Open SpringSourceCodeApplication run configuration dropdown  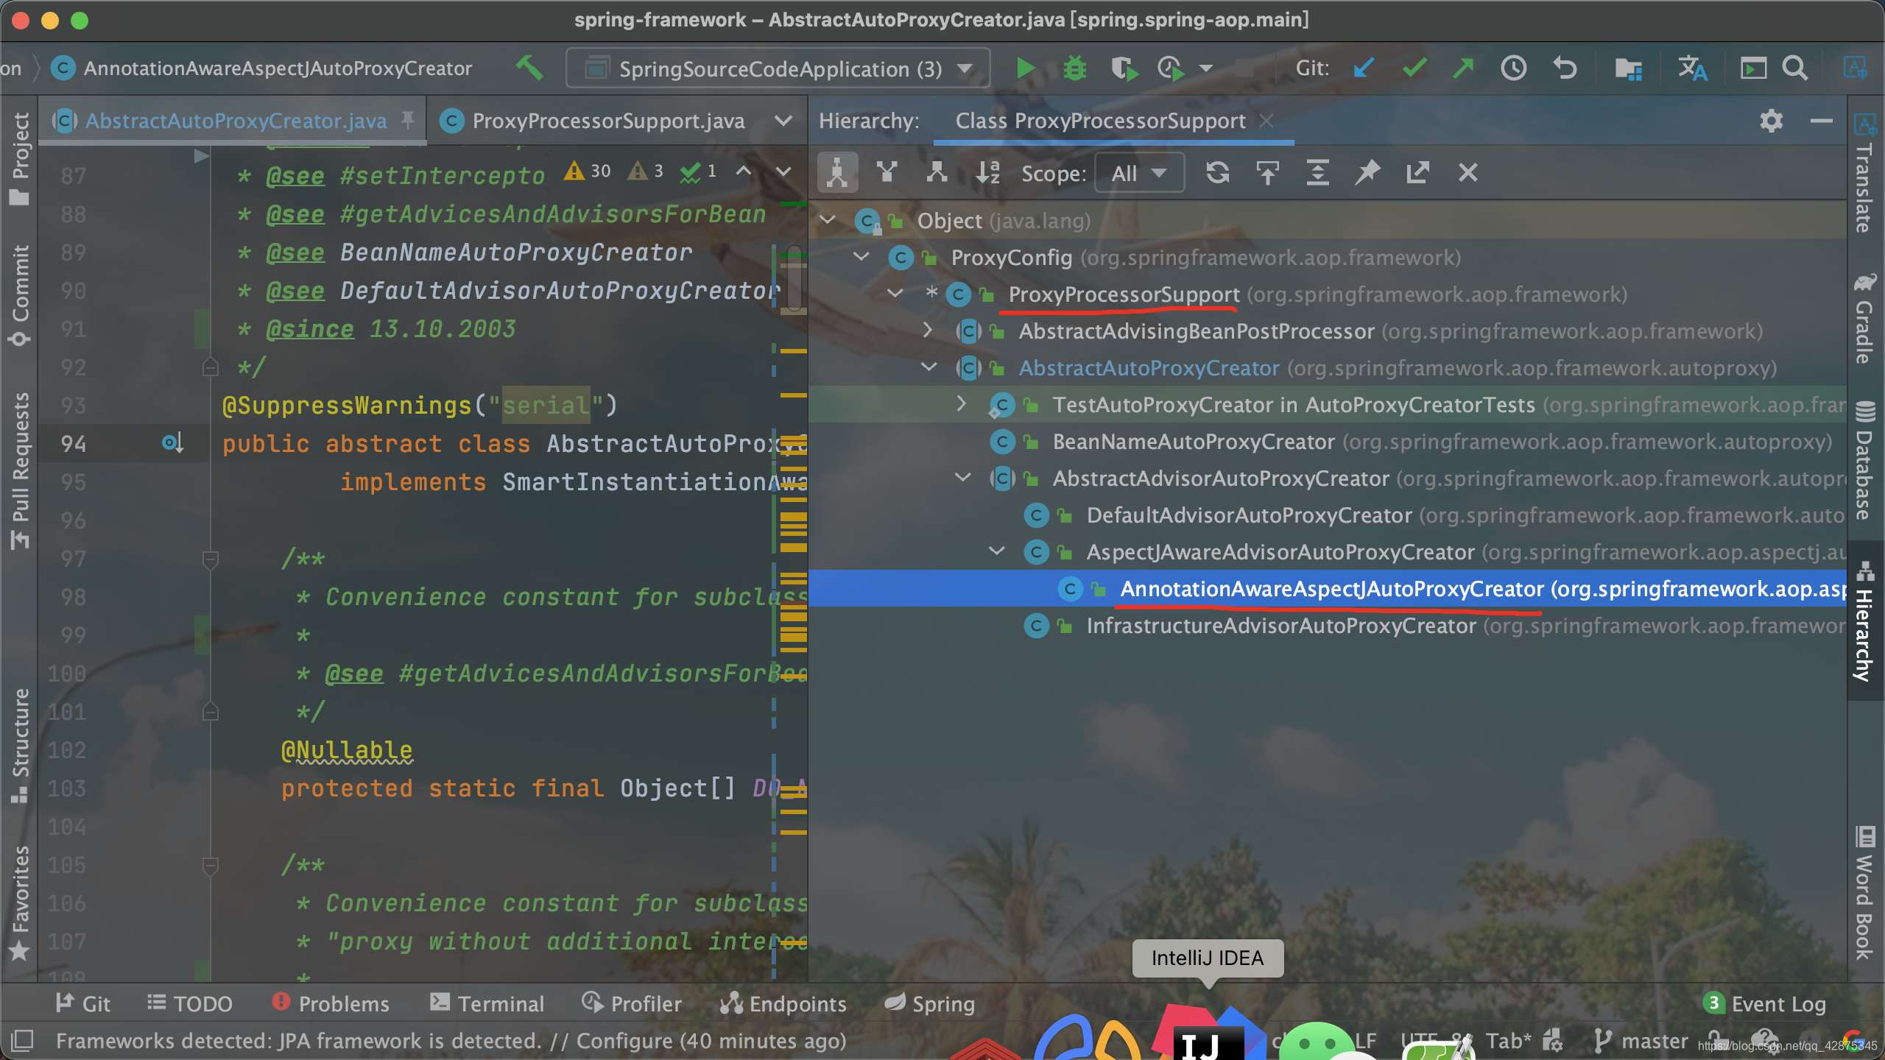click(779, 68)
